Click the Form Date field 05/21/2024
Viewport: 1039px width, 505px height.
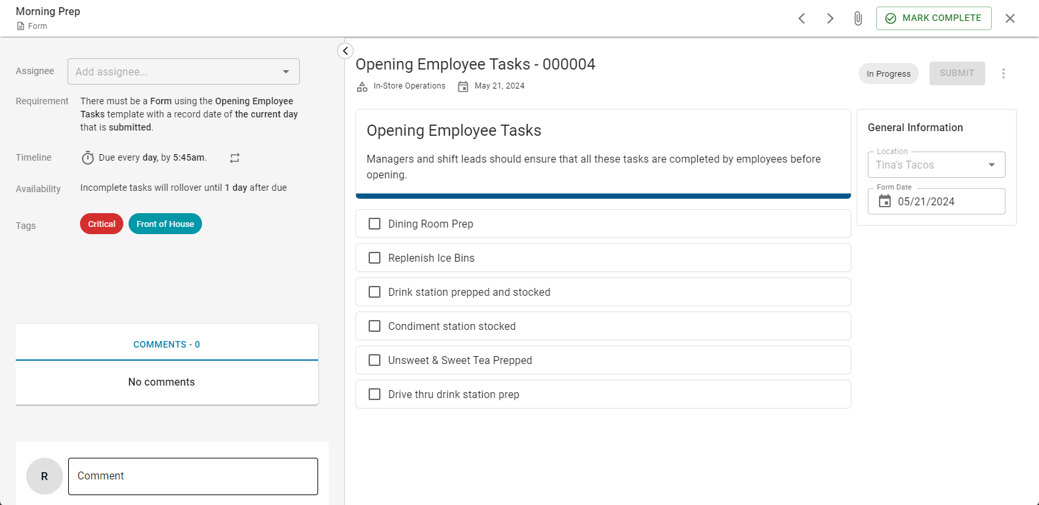[x=937, y=201]
